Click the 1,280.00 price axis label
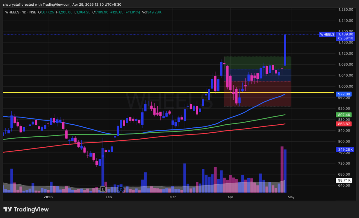Image resolution: width=359 pixels, height=218 pixels. point(346,10)
